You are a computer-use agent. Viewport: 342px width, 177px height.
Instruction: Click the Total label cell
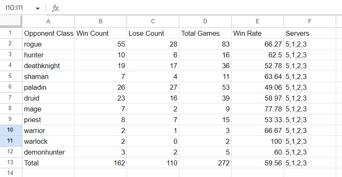pyautogui.click(x=48, y=163)
